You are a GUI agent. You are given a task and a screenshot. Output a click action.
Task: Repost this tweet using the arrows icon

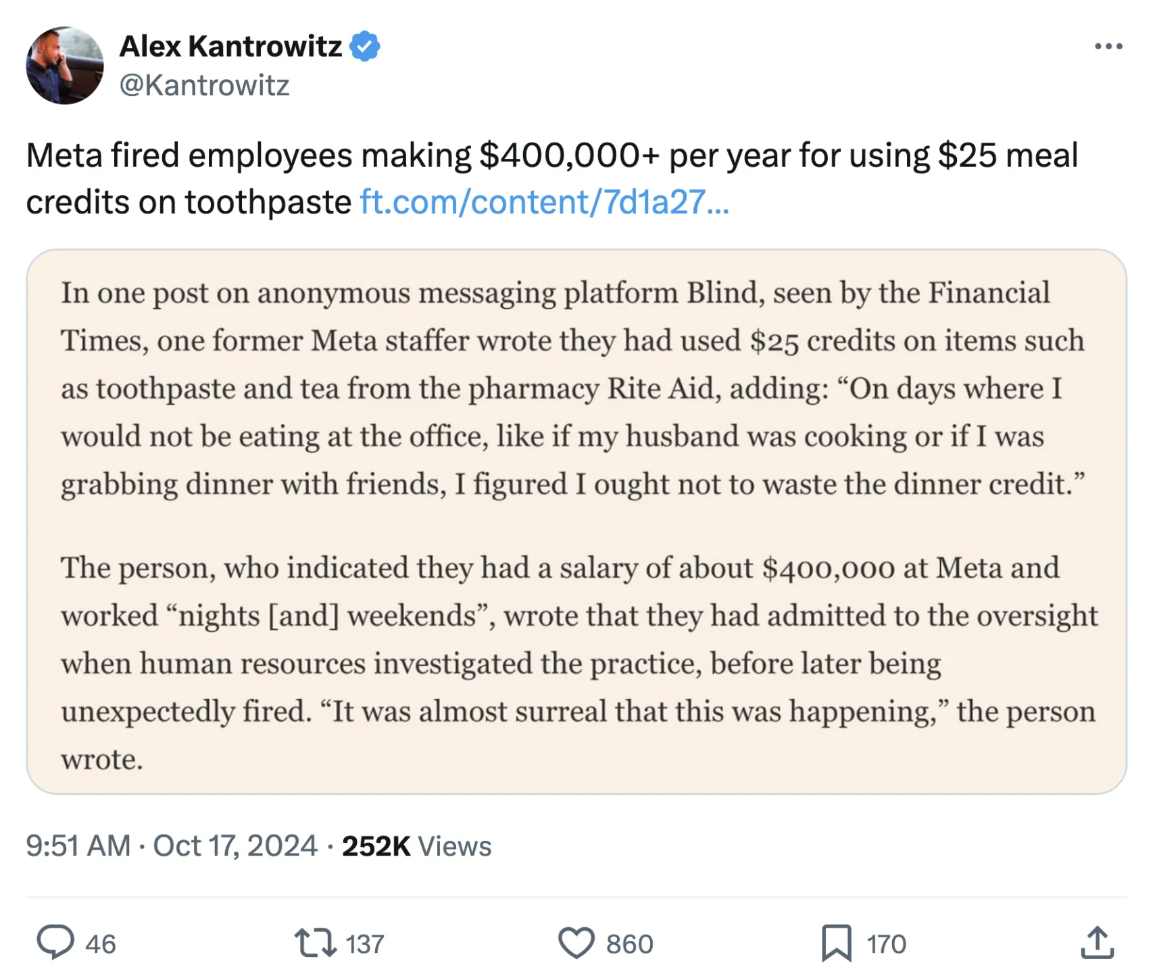point(315,944)
